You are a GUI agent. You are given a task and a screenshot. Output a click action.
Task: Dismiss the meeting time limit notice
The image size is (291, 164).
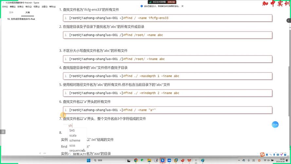point(182,6)
